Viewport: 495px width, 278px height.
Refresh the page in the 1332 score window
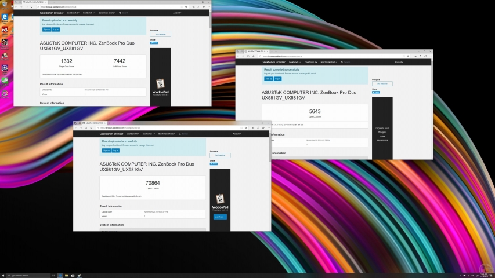(x=27, y=6)
